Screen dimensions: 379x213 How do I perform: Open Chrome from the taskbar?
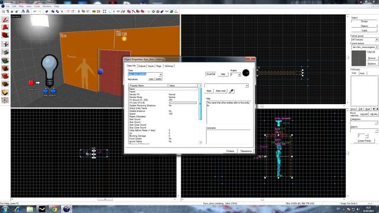point(54,209)
